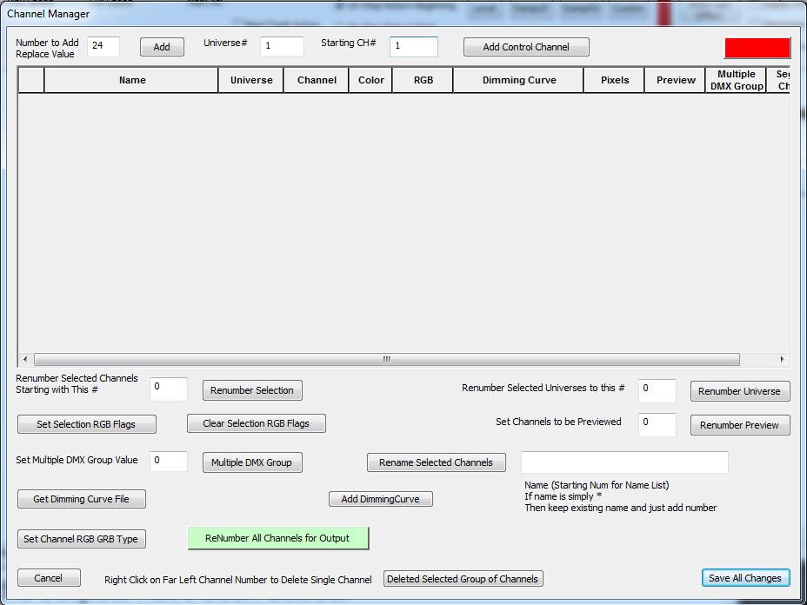Click the horizontal scrollbar right arrow

click(783, 359)
